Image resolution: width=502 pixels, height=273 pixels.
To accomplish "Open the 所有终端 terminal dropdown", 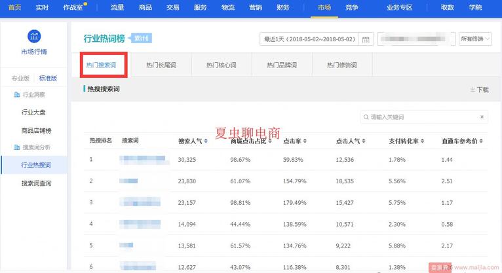I will [474, 39].
